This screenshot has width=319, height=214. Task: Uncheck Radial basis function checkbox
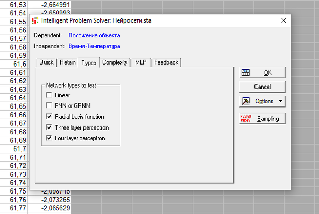pos(49,117)
